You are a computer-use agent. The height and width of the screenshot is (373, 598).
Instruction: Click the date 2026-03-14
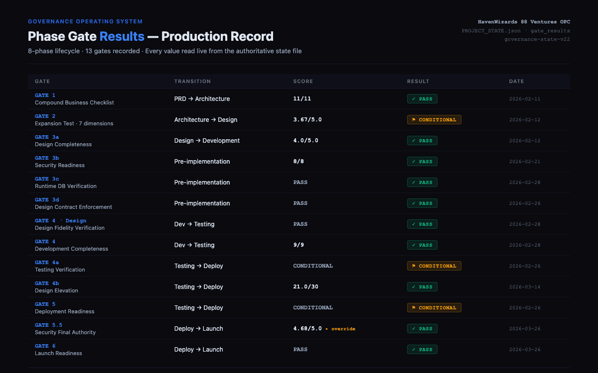click(x=525, y=287)
